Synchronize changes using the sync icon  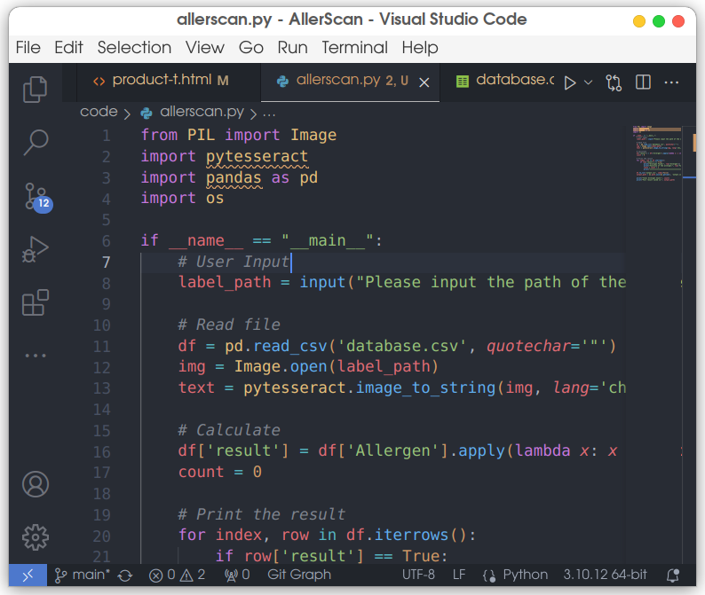coord(125,575)
